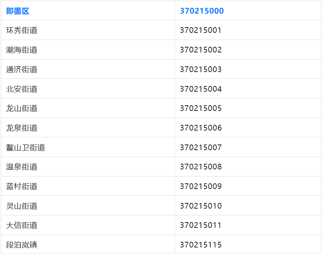This screenshot has height=255, width=322.
Task: Click the 北安街道 name cell
Action: click(x=22, y=89)
